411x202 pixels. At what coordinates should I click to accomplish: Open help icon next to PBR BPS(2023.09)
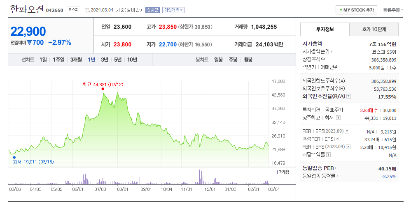pos(348,147)
